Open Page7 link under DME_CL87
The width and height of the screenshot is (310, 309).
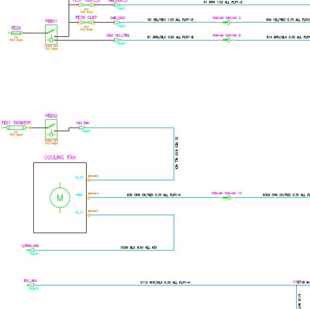point(121,26)
